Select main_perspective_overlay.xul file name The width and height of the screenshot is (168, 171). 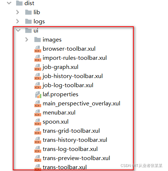(81, 104)
